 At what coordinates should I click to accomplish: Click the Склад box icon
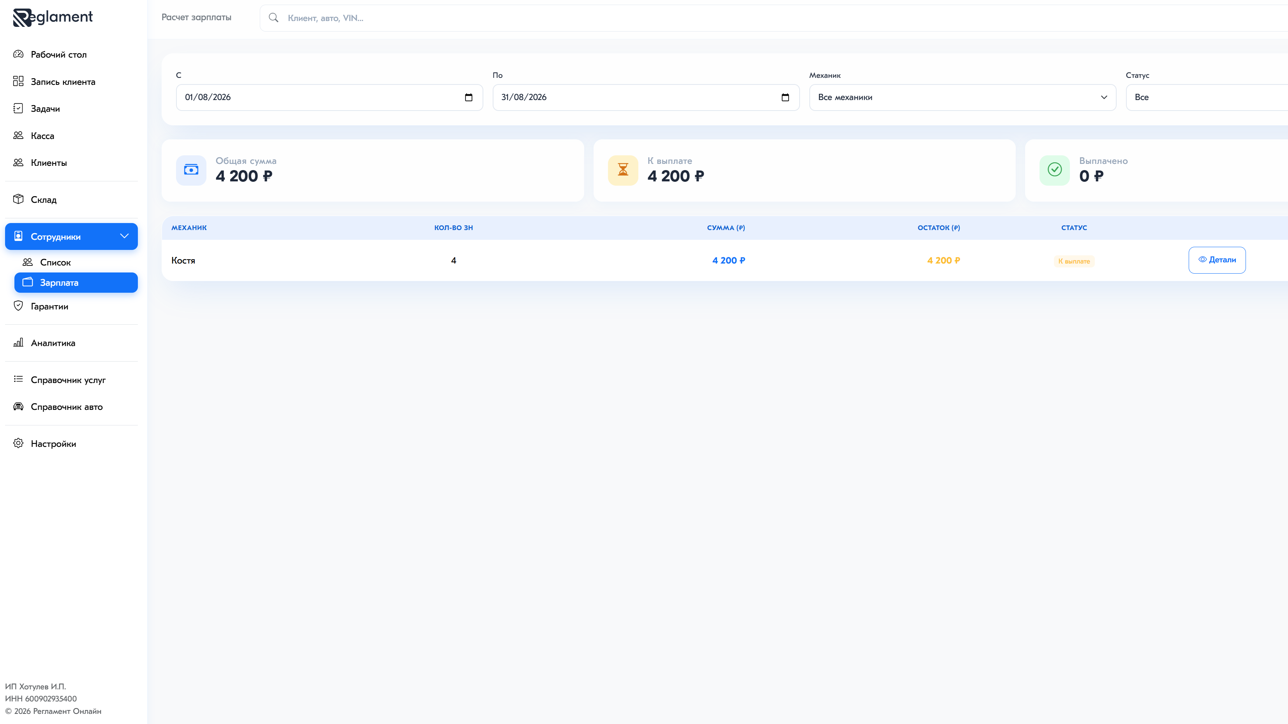pyautogui.click(x=18, y=199)
